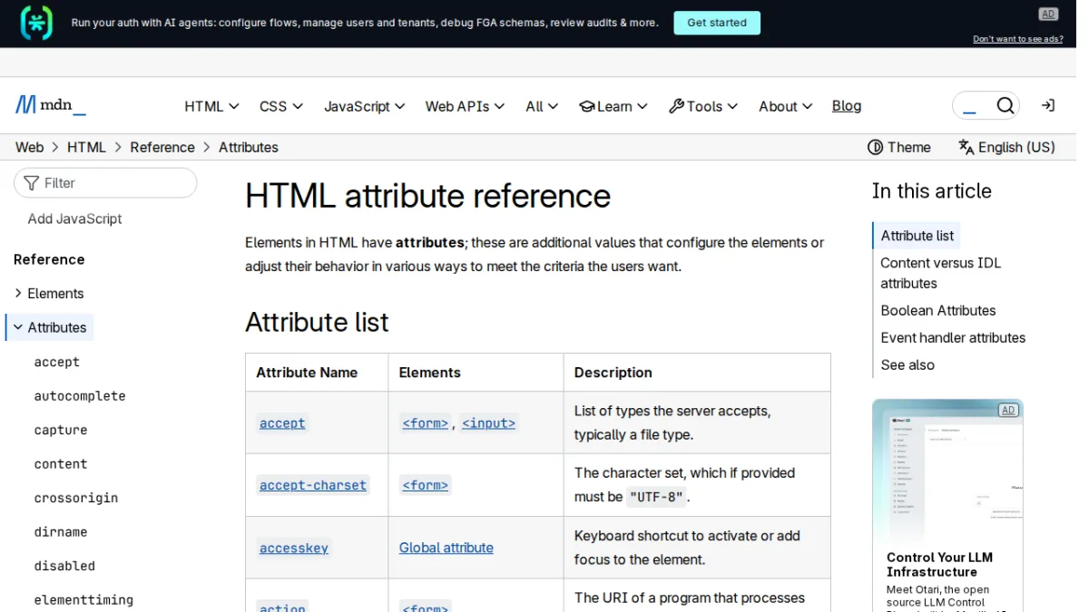Open the English (US) language selector

click(1006, 147)
